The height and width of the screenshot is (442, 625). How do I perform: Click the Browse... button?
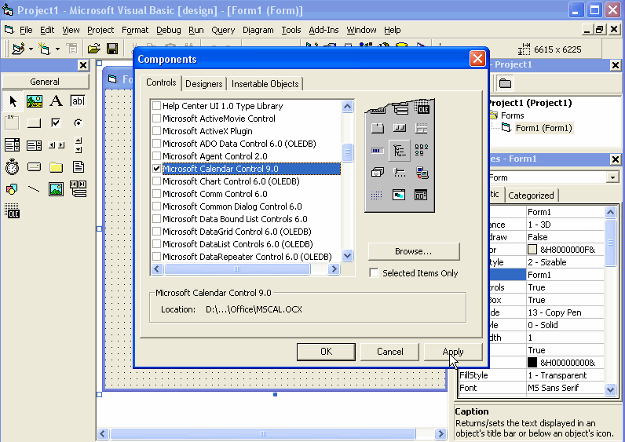(x=413, y=251)
